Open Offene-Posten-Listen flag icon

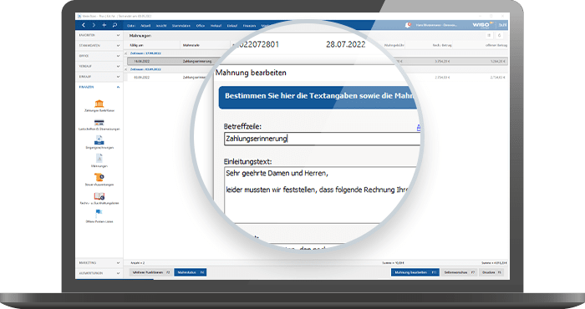[99, 214]
